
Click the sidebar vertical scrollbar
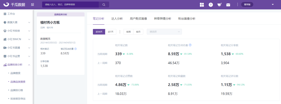[x=33, y=57]
